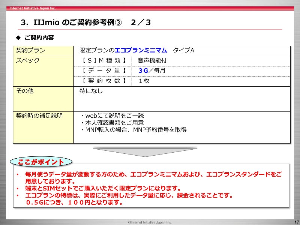
Task: Click the '1枚' value
Action: pos(144,81)
